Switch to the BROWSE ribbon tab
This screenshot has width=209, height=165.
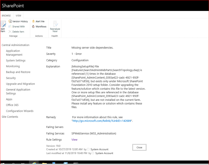(6, 15)
